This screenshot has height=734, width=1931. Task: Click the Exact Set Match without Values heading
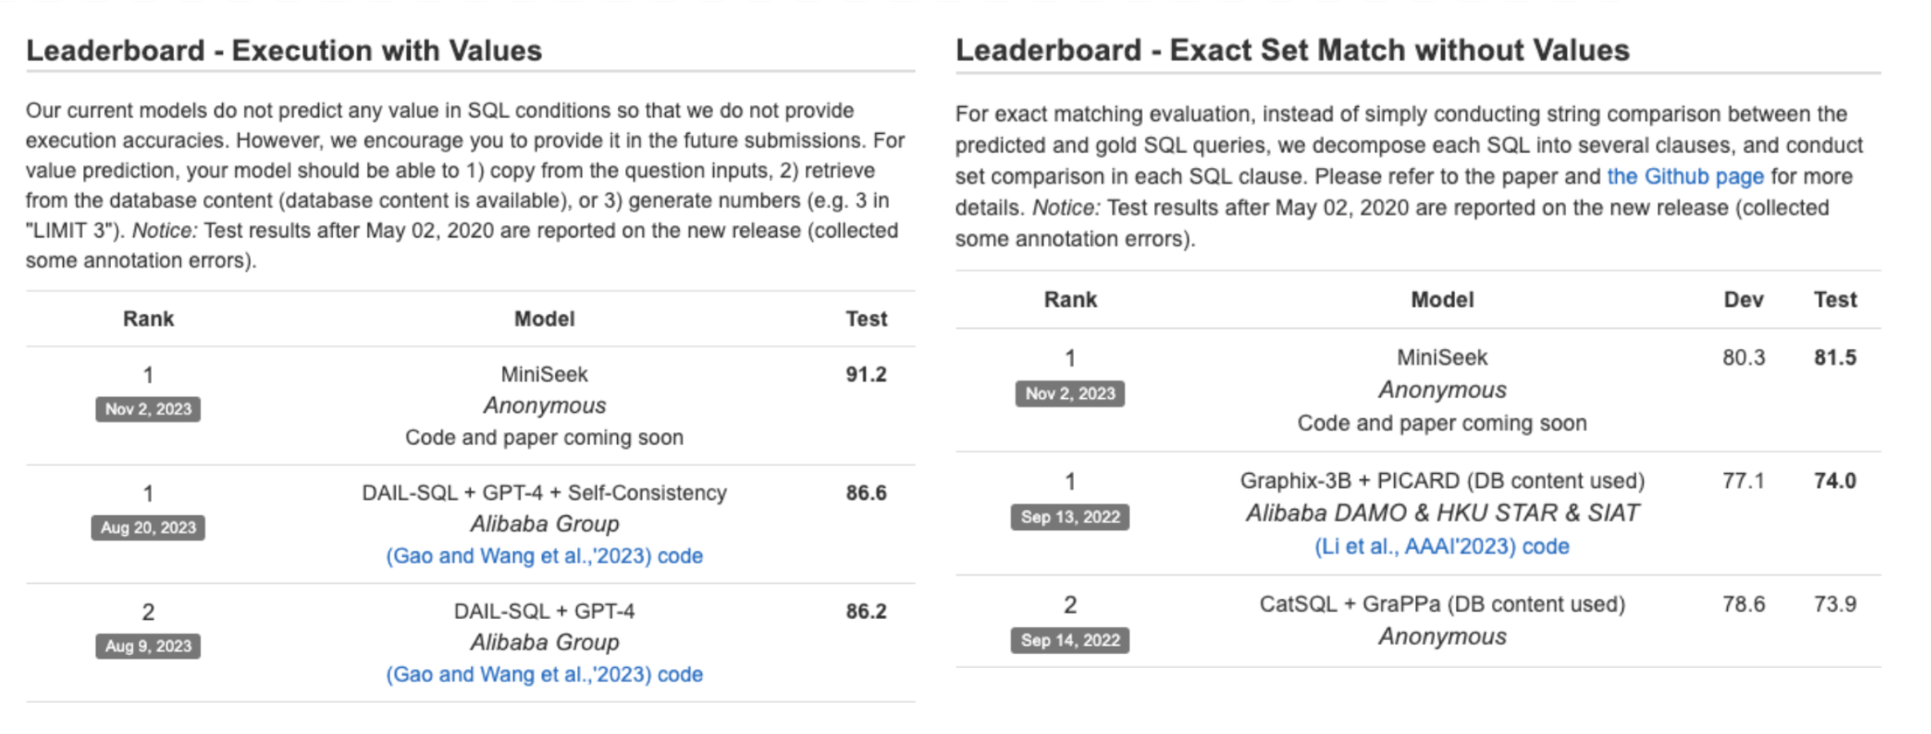click(1292, 51)
